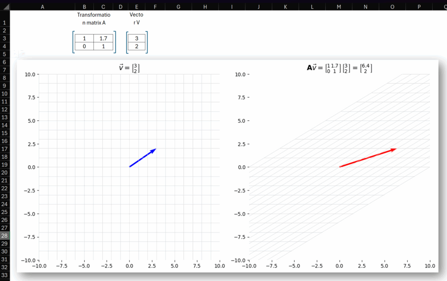Click row 19 header

coord(4,165)
